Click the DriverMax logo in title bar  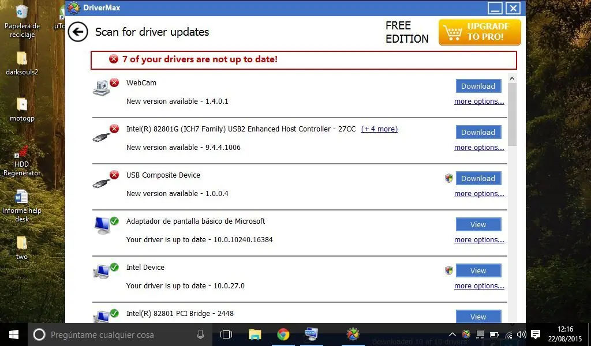(x=74, y=7)
